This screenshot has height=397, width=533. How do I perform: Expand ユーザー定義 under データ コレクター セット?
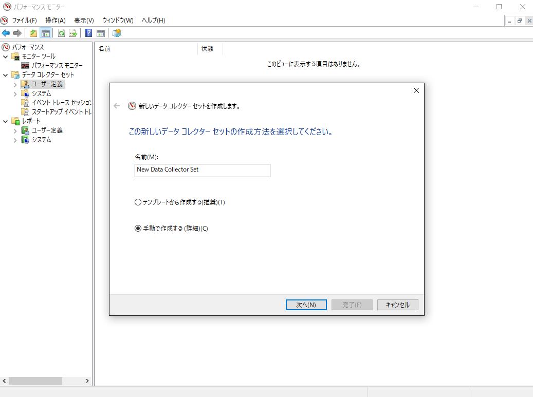(x=15, y=85)
